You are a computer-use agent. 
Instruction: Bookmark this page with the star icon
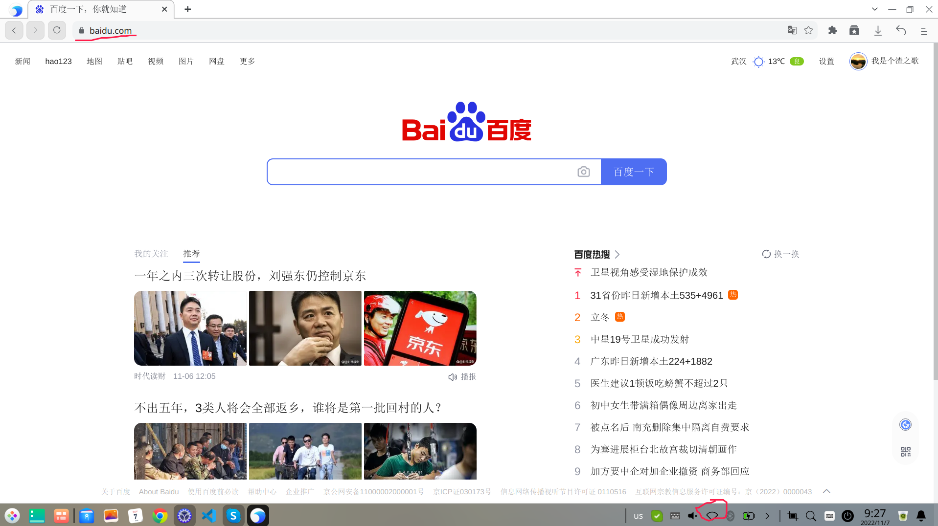[808, 30]
